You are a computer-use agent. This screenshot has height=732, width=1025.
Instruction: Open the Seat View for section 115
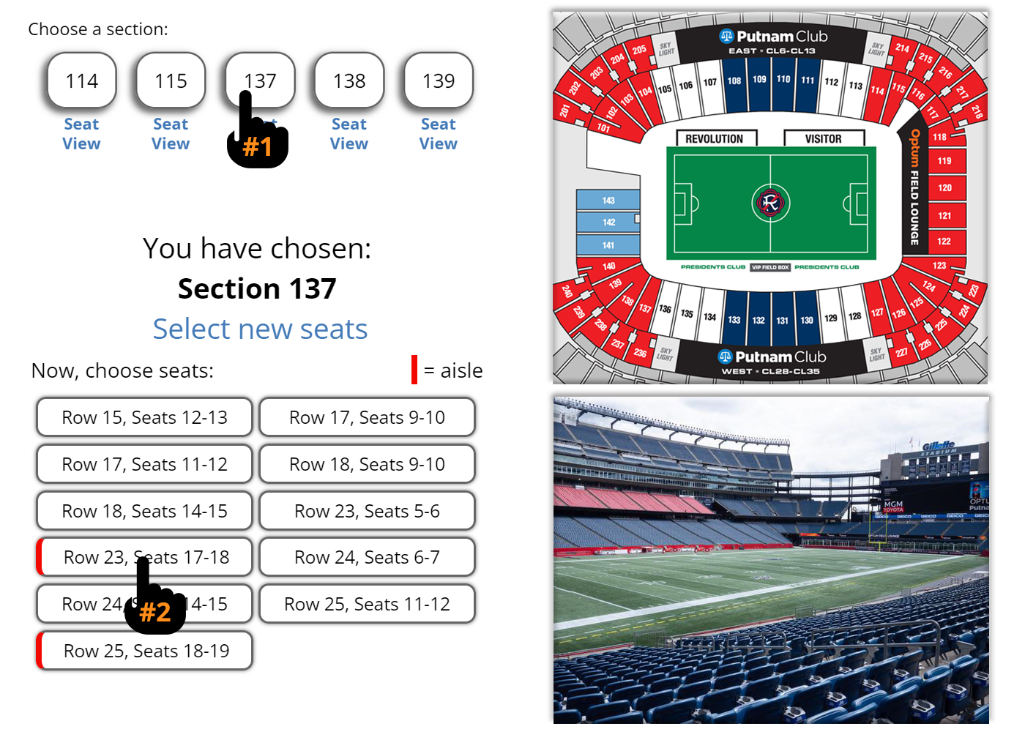(170, 133)
